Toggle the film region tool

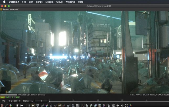[68, 105]
